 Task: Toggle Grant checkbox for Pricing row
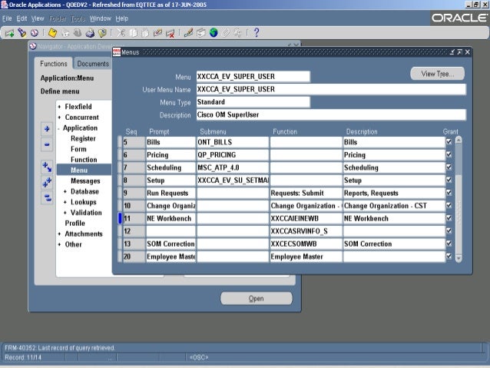(449, 154)
